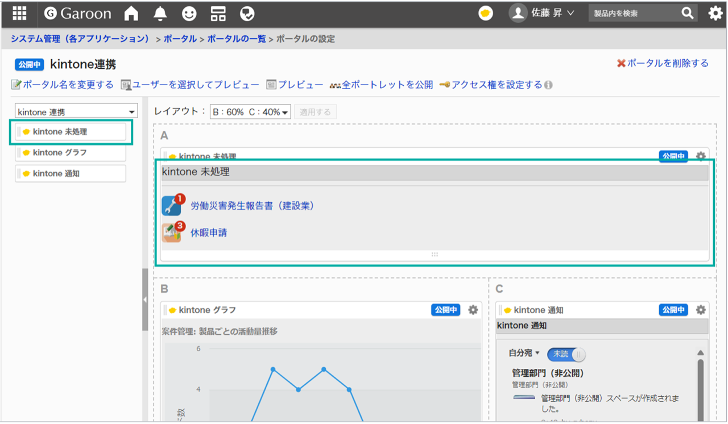This screenshot has height=424, width=728.
Task: Click the wrench app icon with badge 1
Action: click(x=172, y=205)
